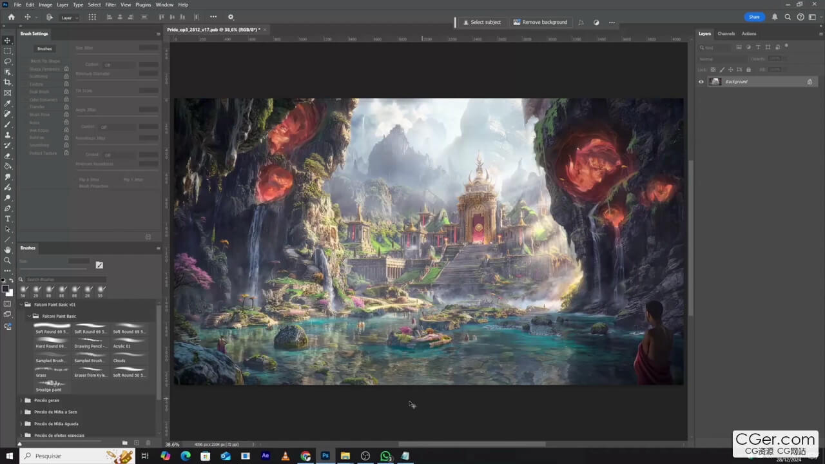Image resolution: width=825 pixels, height=464 pixels.
Task: Click the foreground color swatch
Action: pyautogui.click(x=5, y=289)
